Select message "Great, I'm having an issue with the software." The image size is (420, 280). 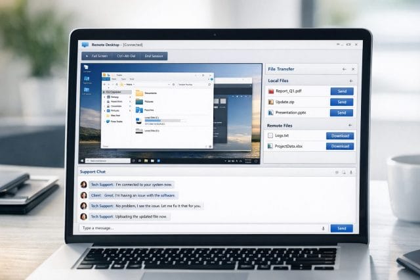[x=133, y=195]
